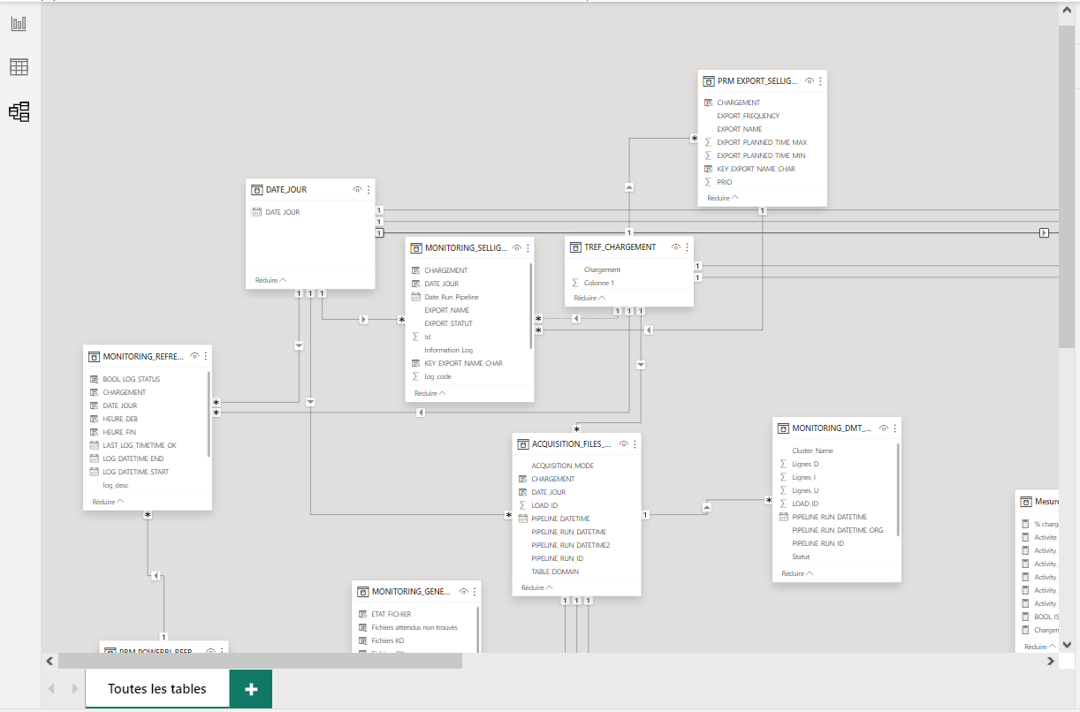The height and width of the screenshot is (712, 1080).
Task: Click more options on PRM EXPORT_SELLIG table
Action: click(x=820, y=81)
